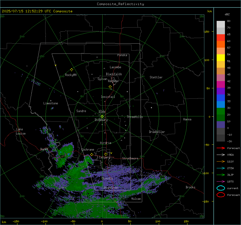The image size is (241, 225).
Task: Click the yellow v marker east of Calgary
Action: pyautogui.click(x=111, y=153)
